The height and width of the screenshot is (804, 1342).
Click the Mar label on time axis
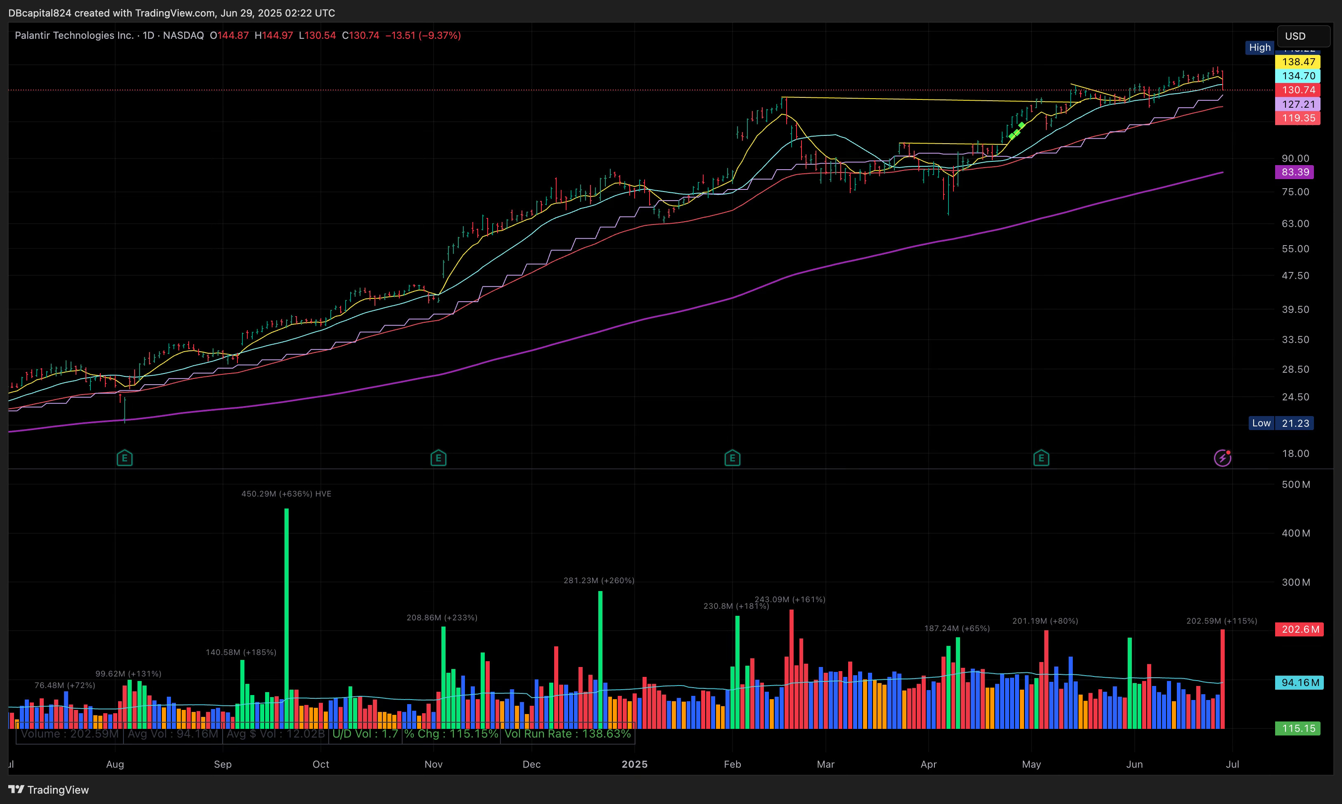coord(825,764)
